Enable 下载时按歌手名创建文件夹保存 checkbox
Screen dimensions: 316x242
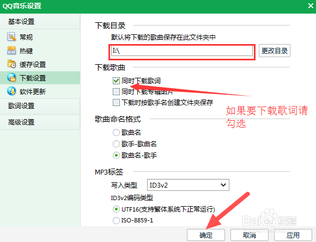click(116, 103)
